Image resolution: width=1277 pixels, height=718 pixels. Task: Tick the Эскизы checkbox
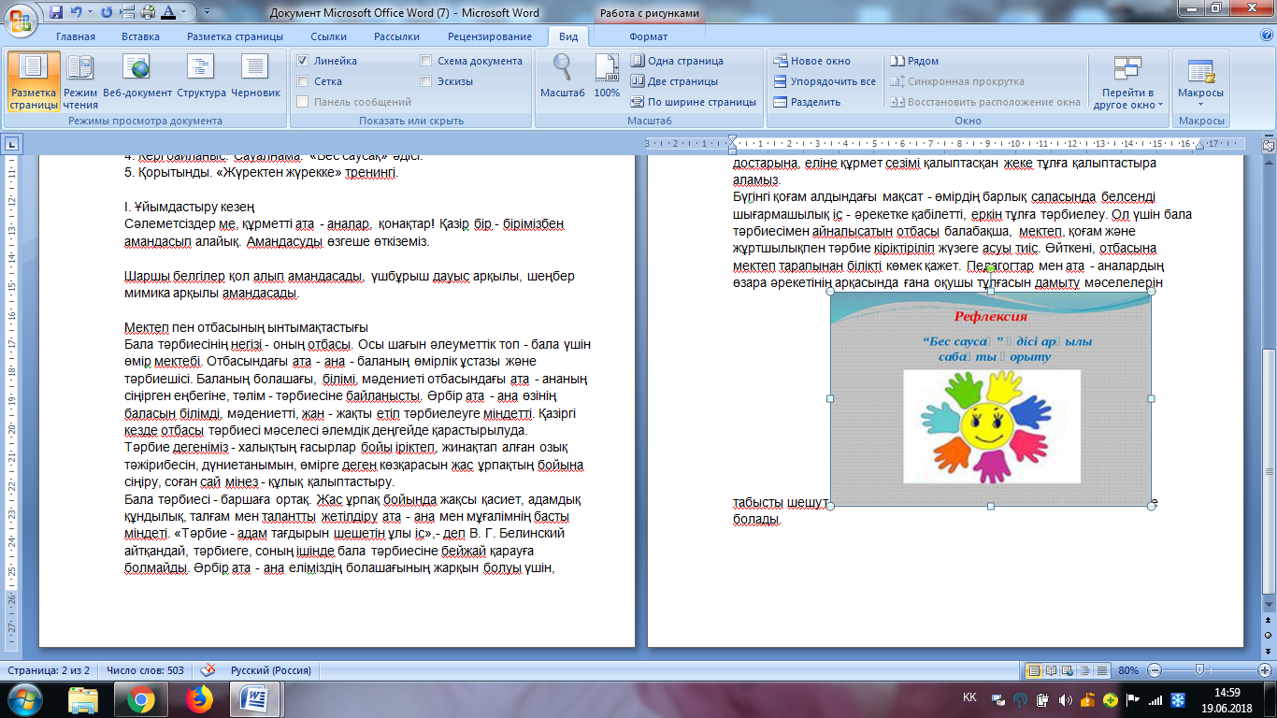click(x=426, y=81)
